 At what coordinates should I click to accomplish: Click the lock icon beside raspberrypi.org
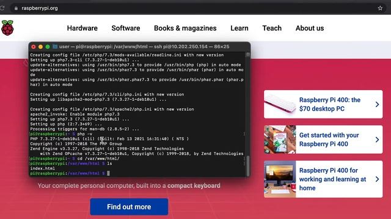point(16,8)
